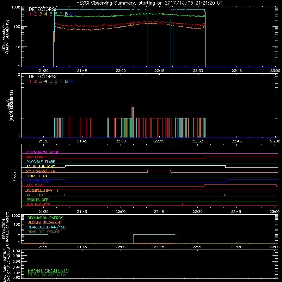Select cyan detector 8 in front segments legend
This screenshot has width=282, height=282.
tap(66, 14)
